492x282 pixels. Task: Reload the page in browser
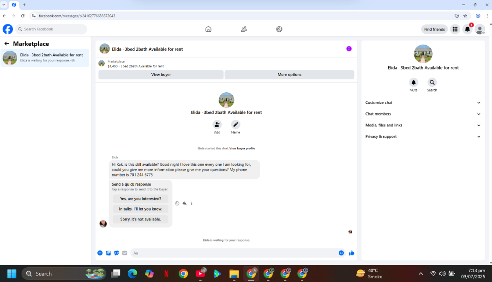point(23,16)
